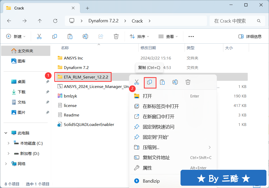Open 主文件夹 in the sidebar
Screen dimensions: 269x188
tap(26, 51)
